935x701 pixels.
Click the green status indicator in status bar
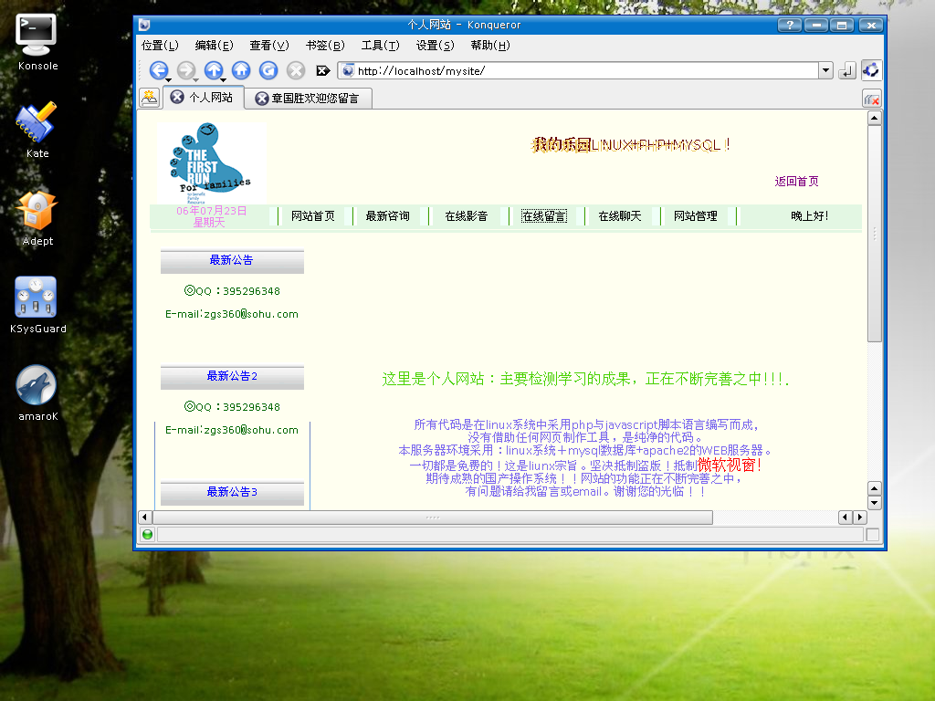147,535
